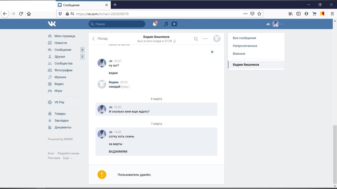Open the Firefox home page icon

pos(29,14)
